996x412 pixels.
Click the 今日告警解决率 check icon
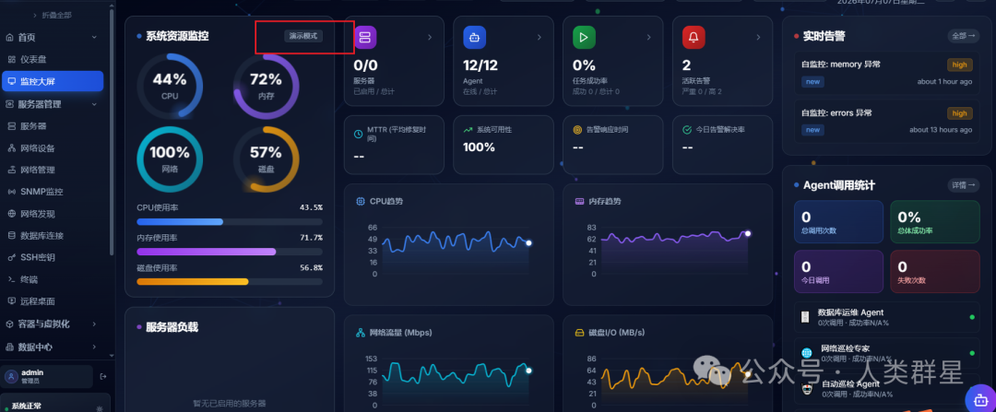pos(687,130)
